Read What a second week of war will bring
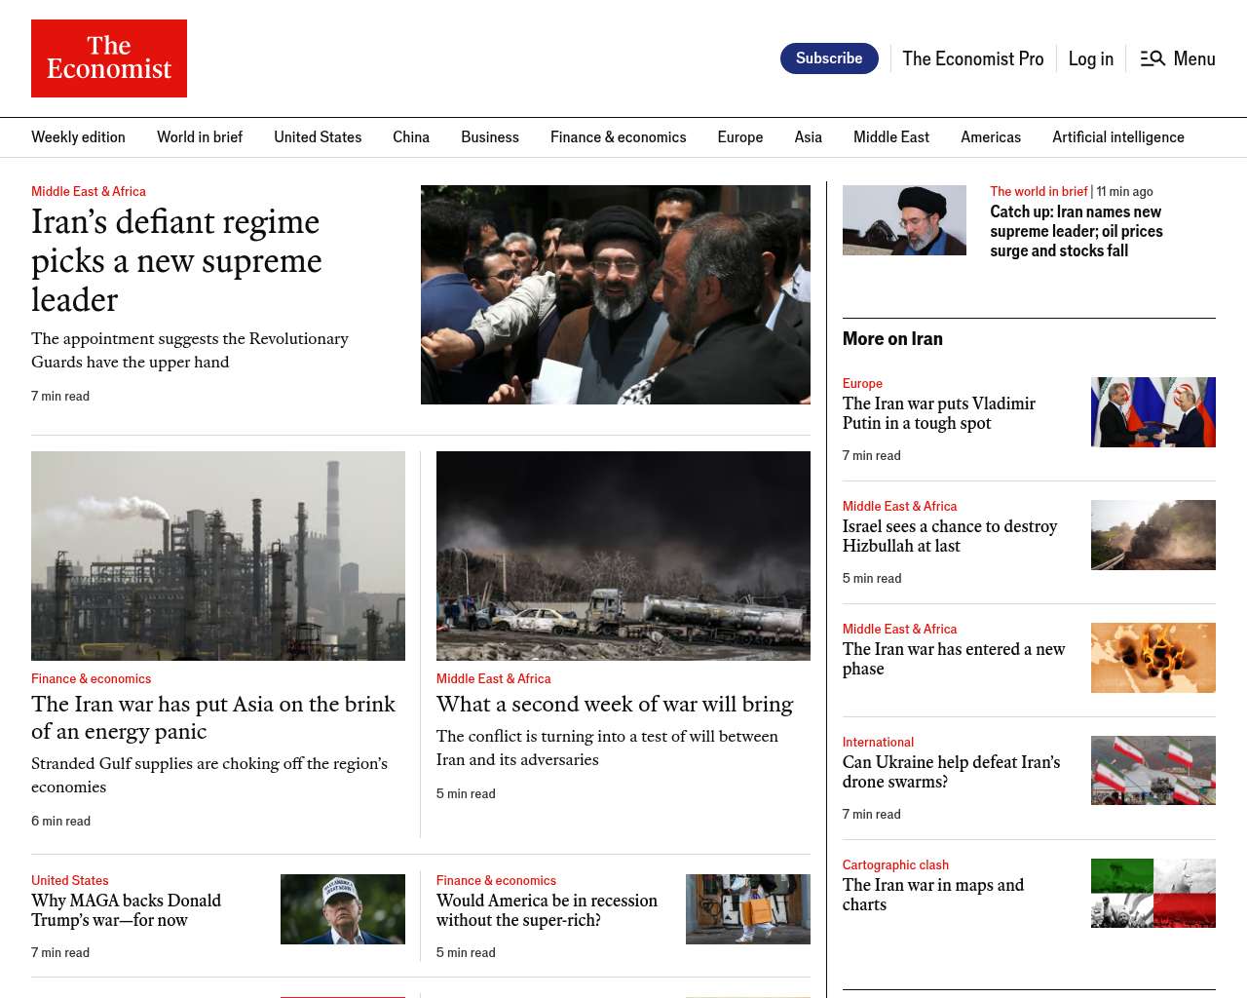The height and width of the screenshot is (998, 1247). pyautogui.click(x=614, y=705)
